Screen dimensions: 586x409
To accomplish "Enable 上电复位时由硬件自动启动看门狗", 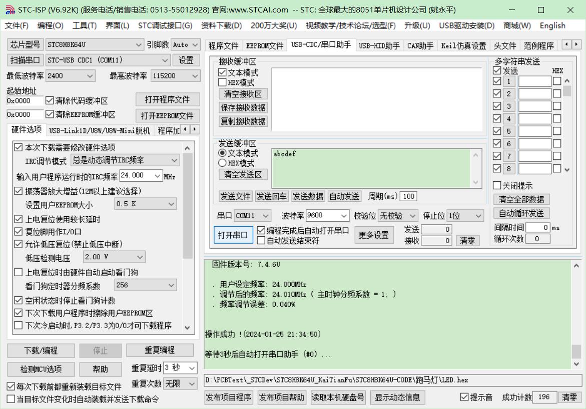I will tap(19, 272).
